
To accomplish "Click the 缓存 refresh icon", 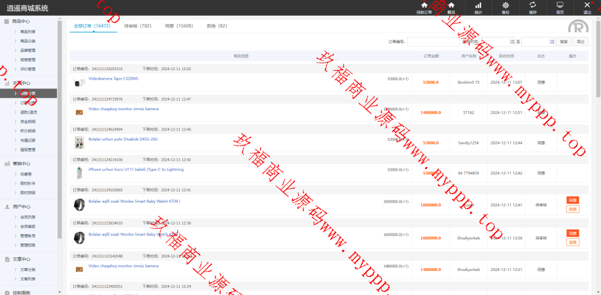I will click(x=532, y=8).
